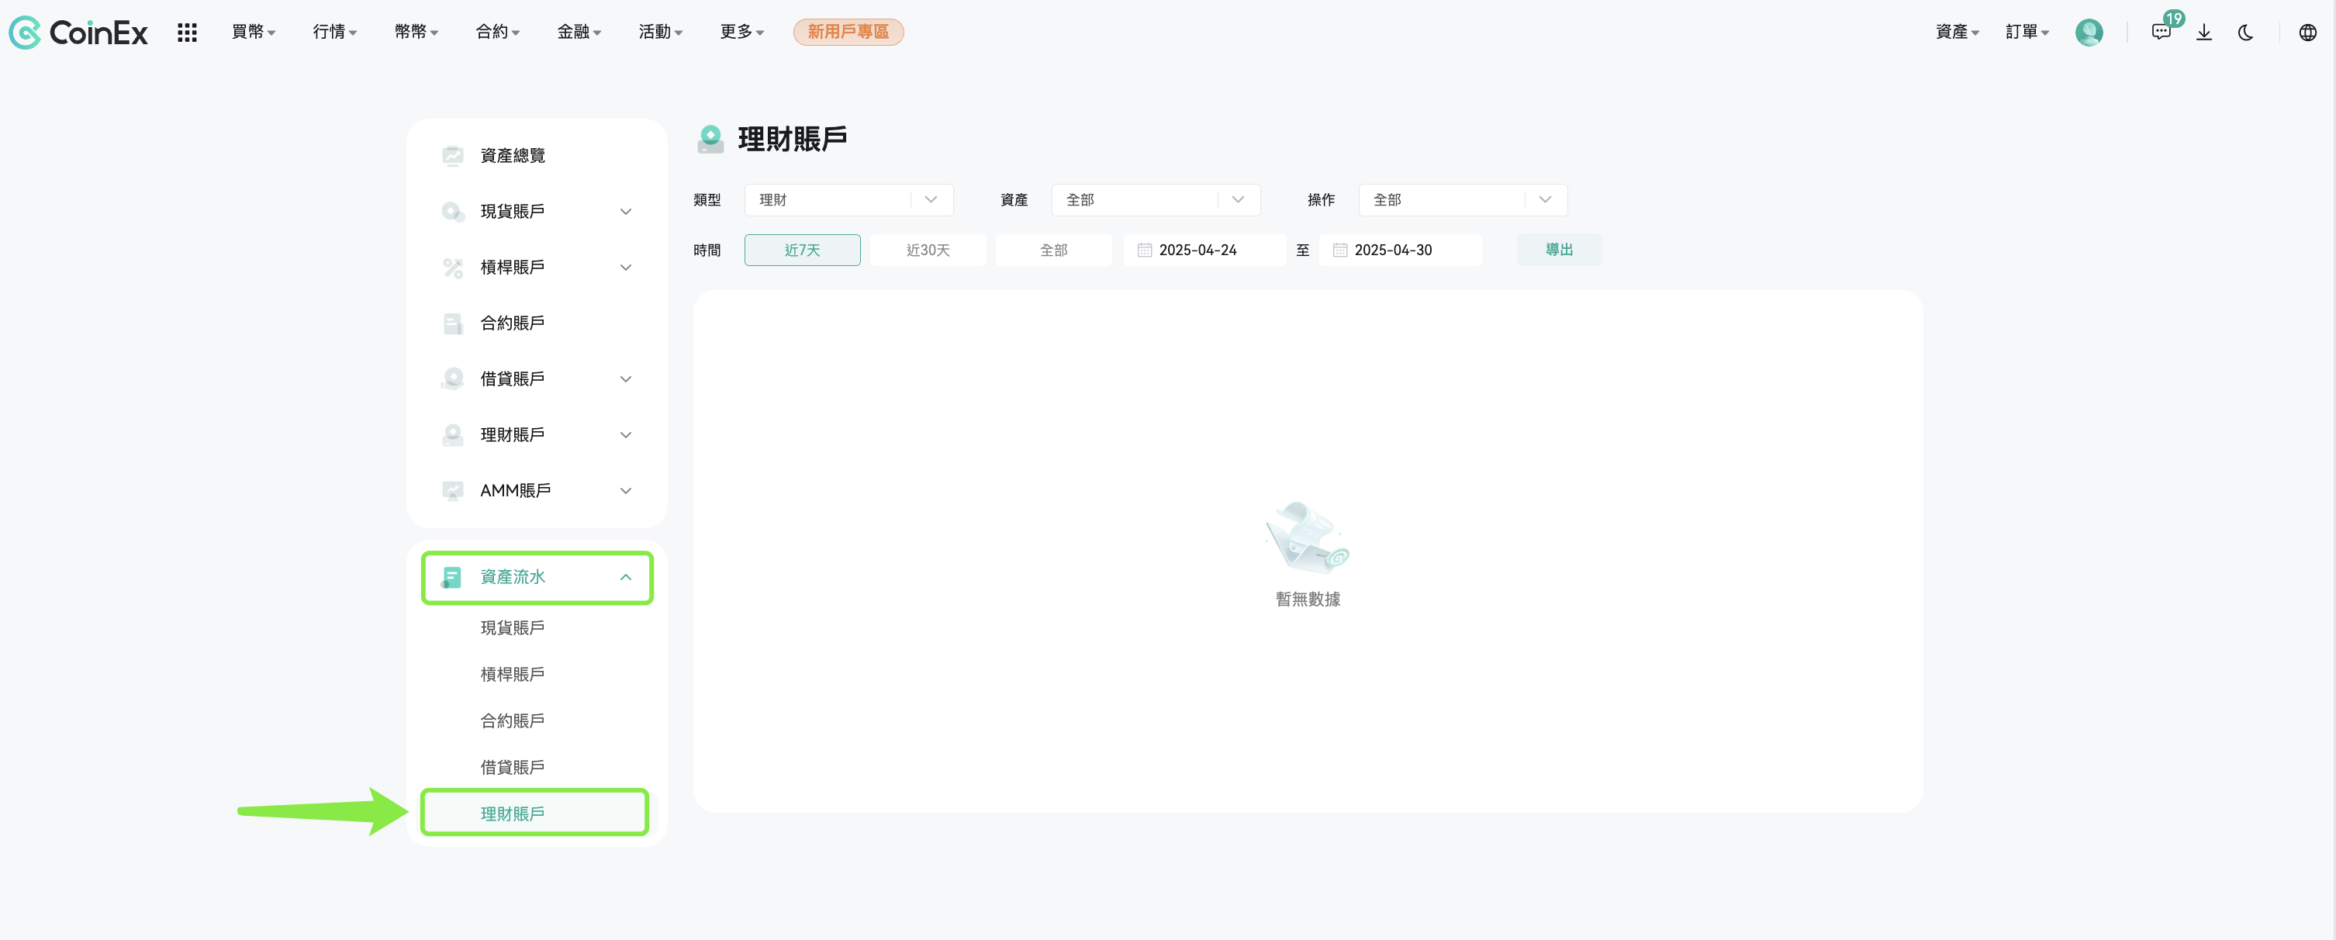
Task: Open 現貨賬戶 under 資產流水
Action: click(513, 628)
